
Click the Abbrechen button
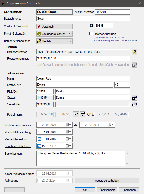pos(129,190)
